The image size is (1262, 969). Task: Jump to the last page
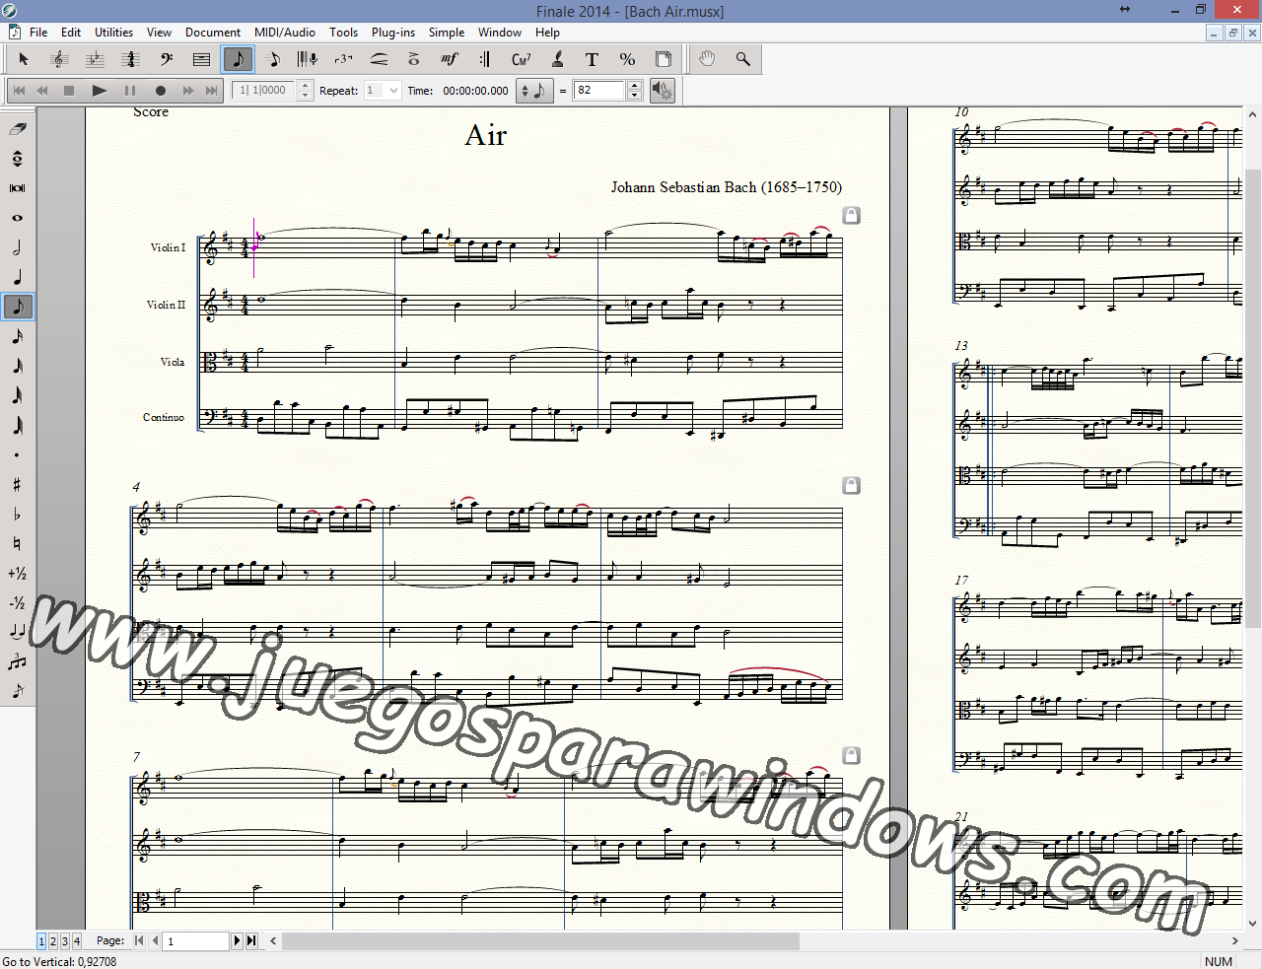[x=251, y=941]
